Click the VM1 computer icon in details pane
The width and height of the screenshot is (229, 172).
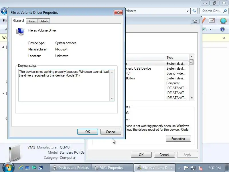[x=14, y=153]
